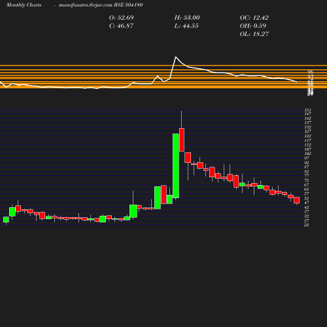Image resolution: width=327 pixels, height=327 pixels.
Task: Select the open price "O: 52.69"
Action: [x=122, y=18]
